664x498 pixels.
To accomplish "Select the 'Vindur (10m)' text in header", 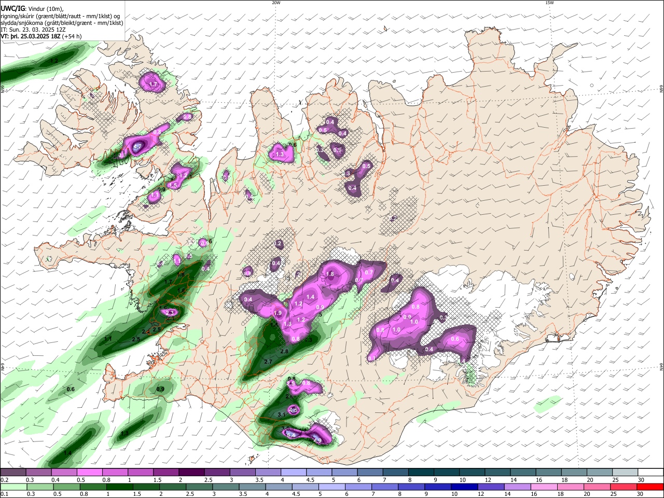I will click(45, 9).
